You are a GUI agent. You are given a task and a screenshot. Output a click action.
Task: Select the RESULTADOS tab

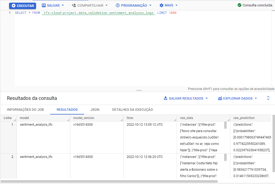[x=67, y=110]
